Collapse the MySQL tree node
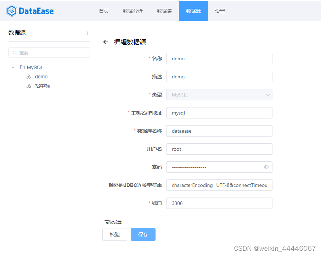This screenshot has width=321, height=255. pyautogui.click(x=13, y=67)
